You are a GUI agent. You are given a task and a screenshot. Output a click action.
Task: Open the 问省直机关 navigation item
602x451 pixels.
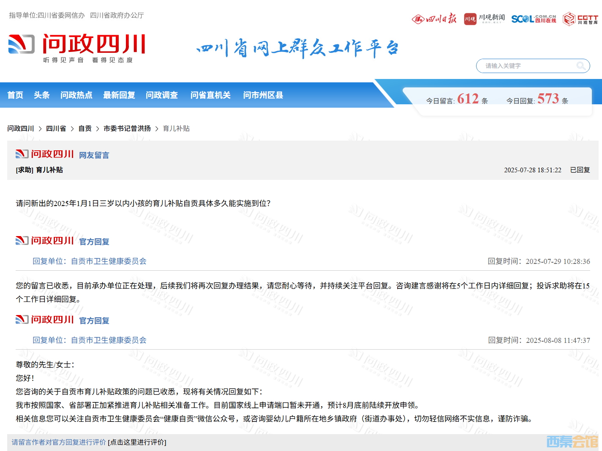pyautogui.click(x=210, y=95)
